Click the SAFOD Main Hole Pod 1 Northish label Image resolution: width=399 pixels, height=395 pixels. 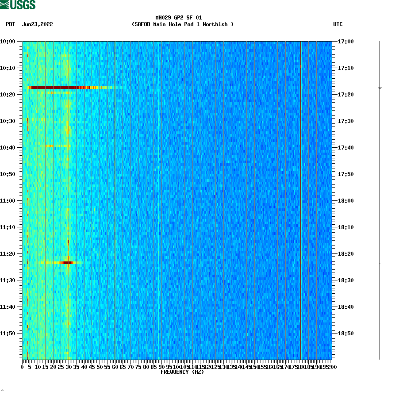(182, 24)
